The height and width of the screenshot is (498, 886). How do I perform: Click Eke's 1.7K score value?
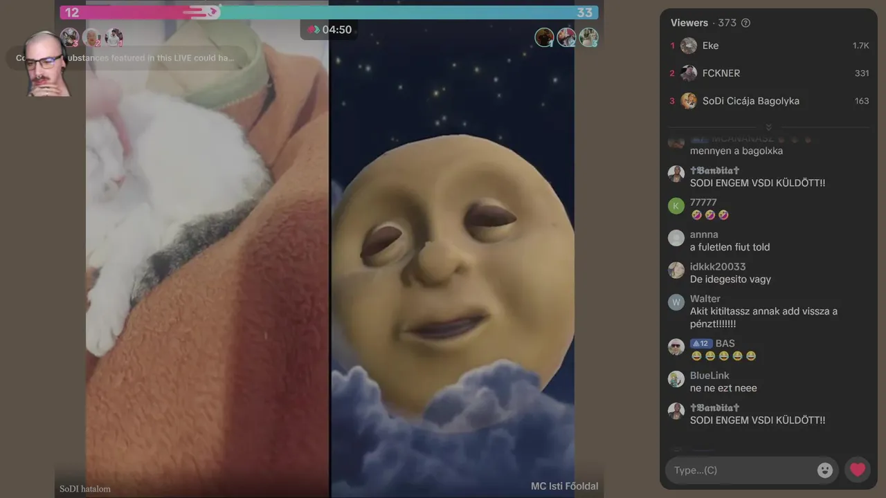coord(860,46)
